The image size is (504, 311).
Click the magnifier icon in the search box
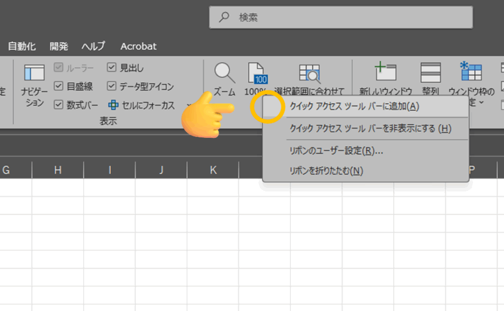click(x=224, y=17)
